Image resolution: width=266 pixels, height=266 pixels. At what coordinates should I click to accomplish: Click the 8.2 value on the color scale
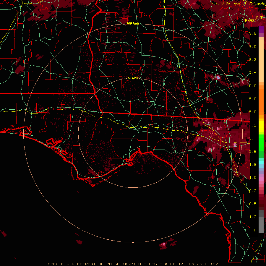pyautogui.click(x=253, y=59)
